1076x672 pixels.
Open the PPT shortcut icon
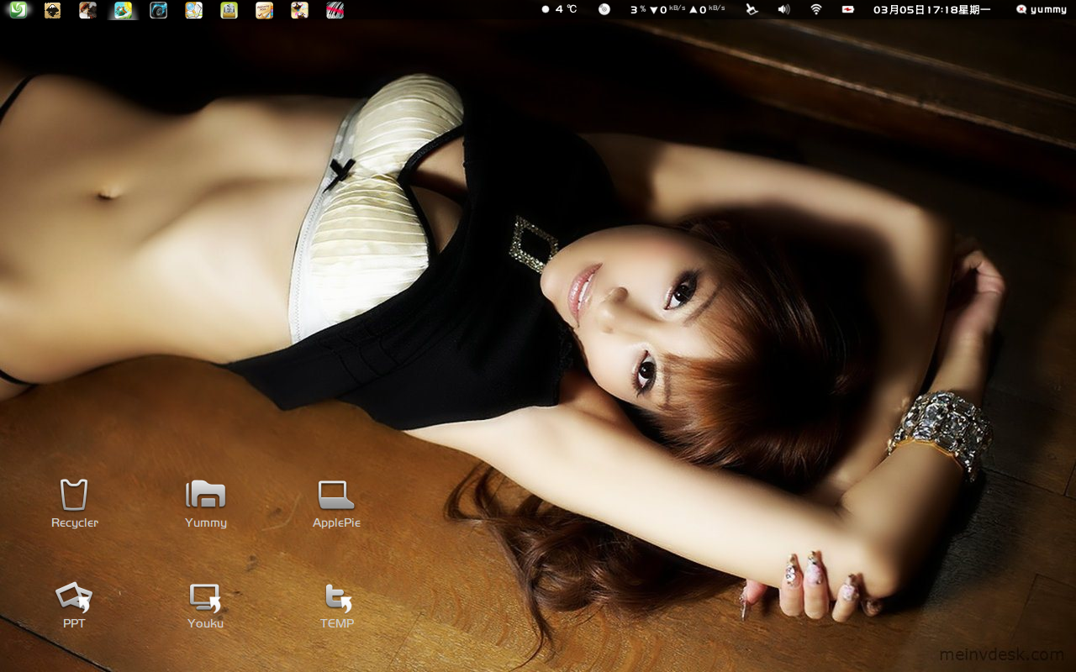(74, 597)
